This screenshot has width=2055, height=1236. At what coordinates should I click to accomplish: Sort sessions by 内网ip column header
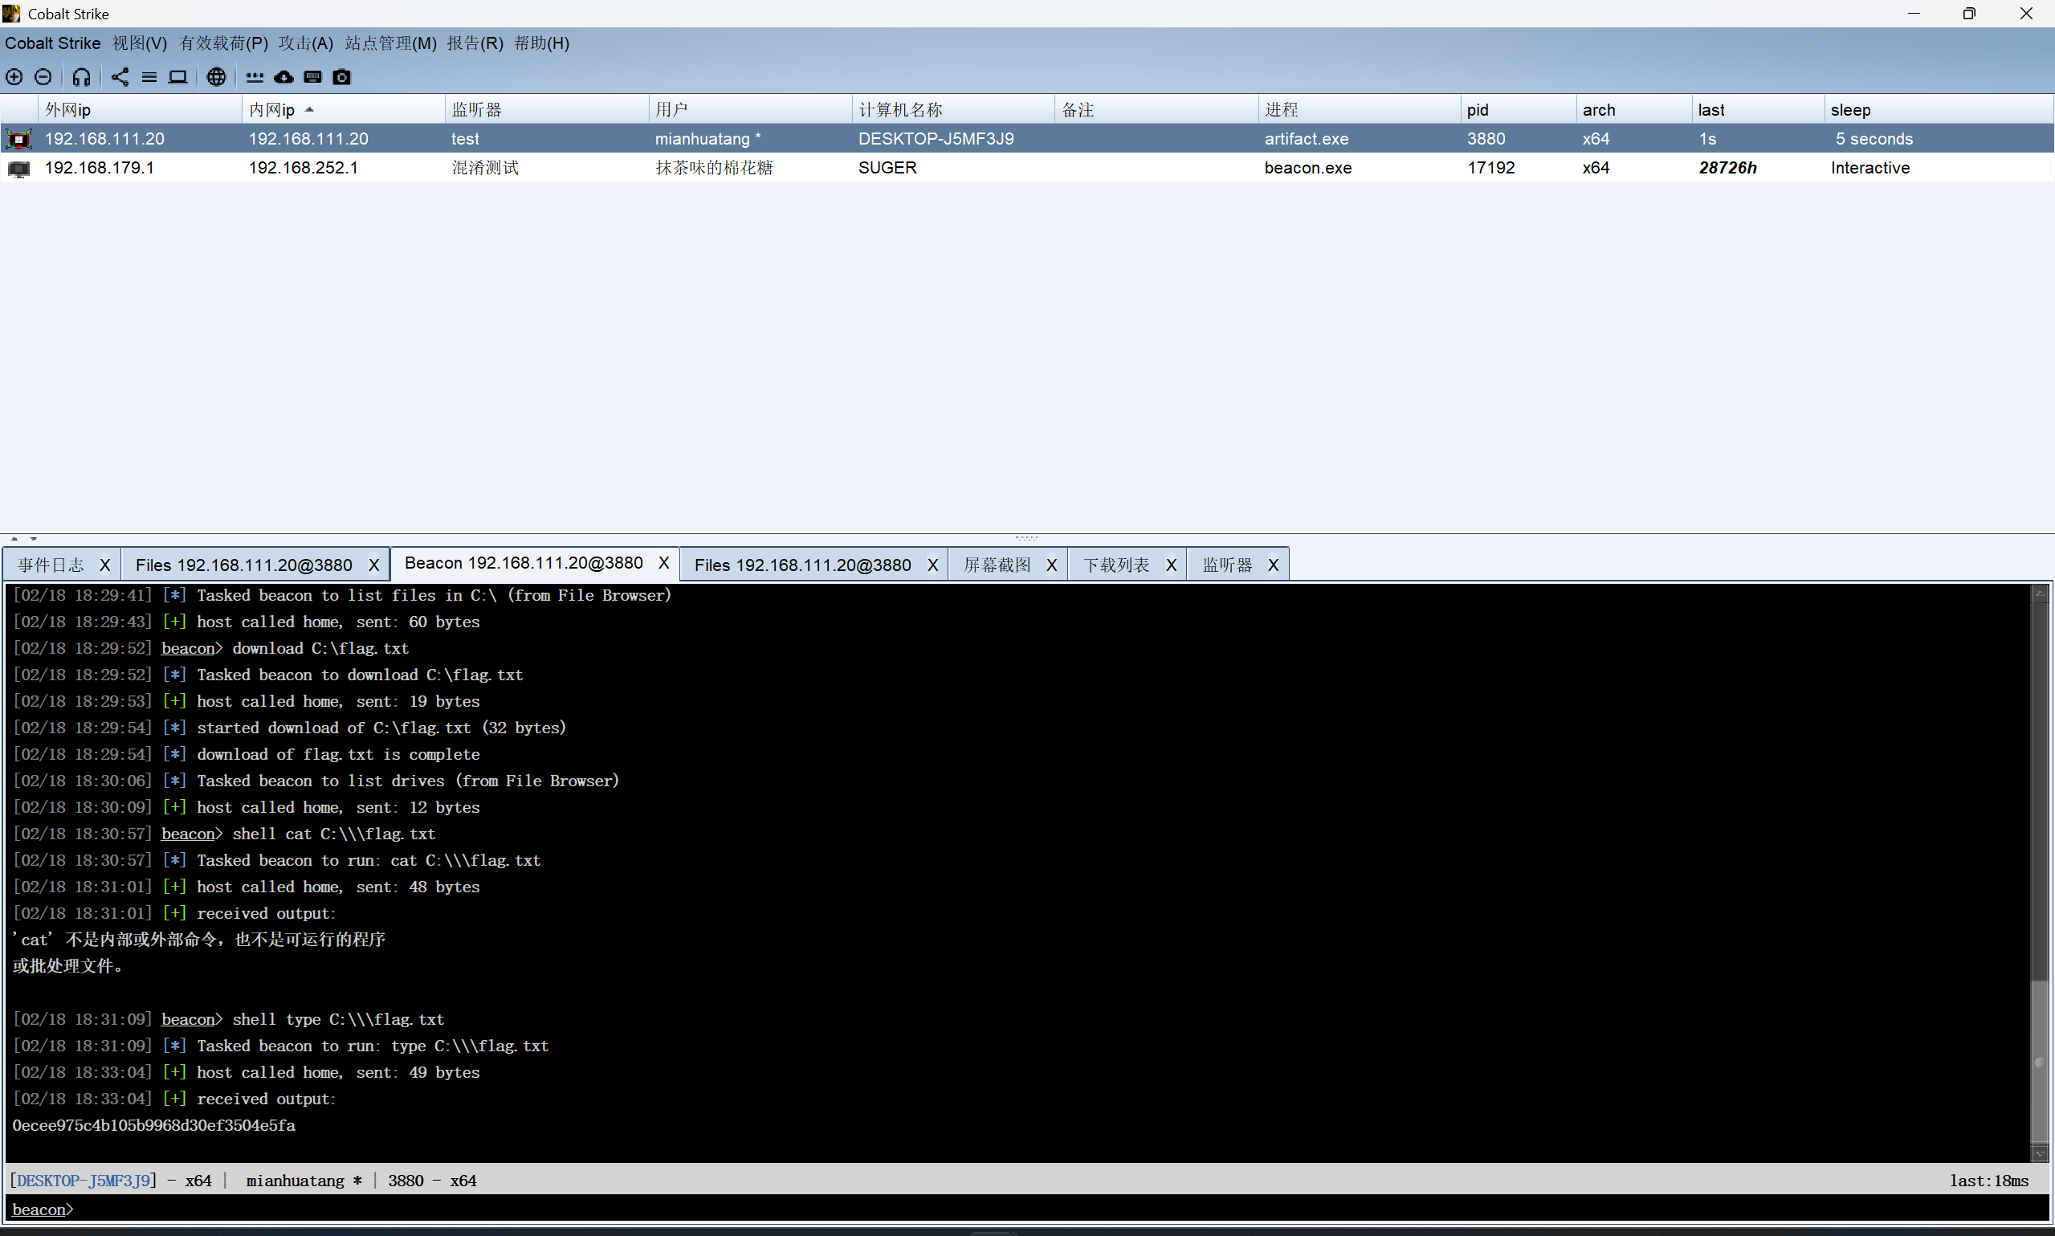click(x=272, y=110)
